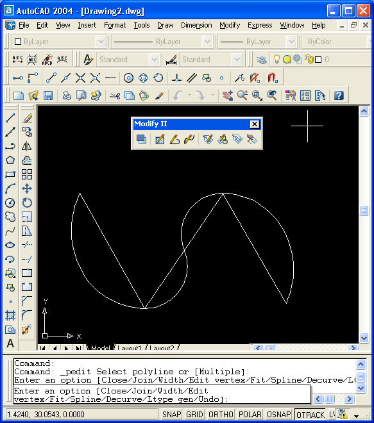Toggle OSNAP mode in status bar

point(279,415)
